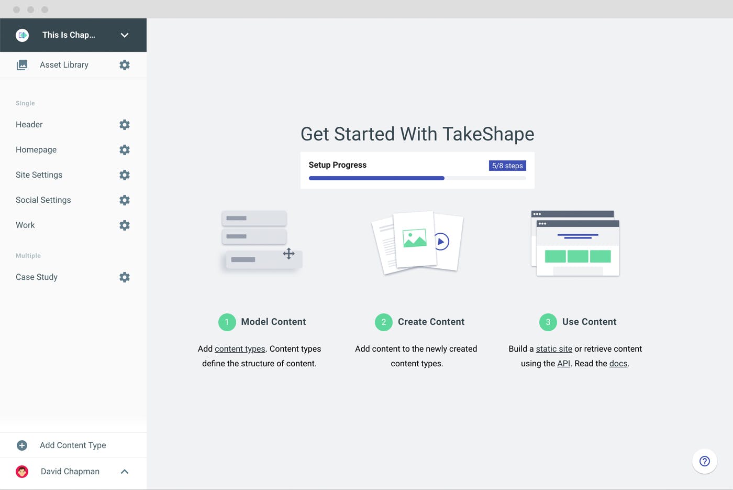Click the Create Content documents illustration
Viewport: 733px width, 490px height.
pyautogui.click(x=417, y=243)
